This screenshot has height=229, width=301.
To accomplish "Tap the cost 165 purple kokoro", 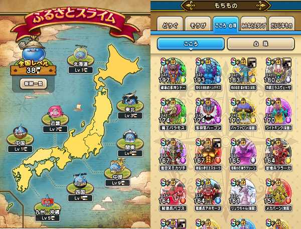I will pyautogui.click(x=243, y=154).
